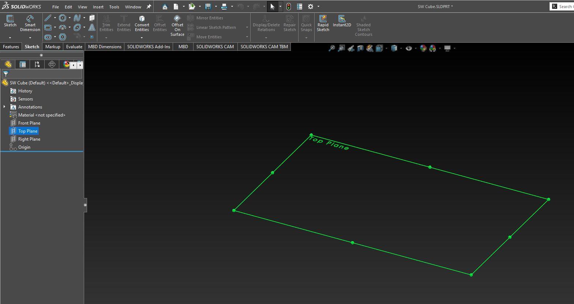
Task: Click Zoom to Fit icon
Action: (331, 48)
